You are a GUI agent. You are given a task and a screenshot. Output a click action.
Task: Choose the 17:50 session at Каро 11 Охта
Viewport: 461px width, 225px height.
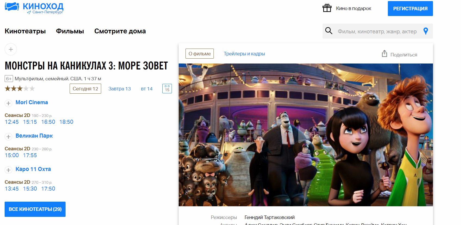48,189
